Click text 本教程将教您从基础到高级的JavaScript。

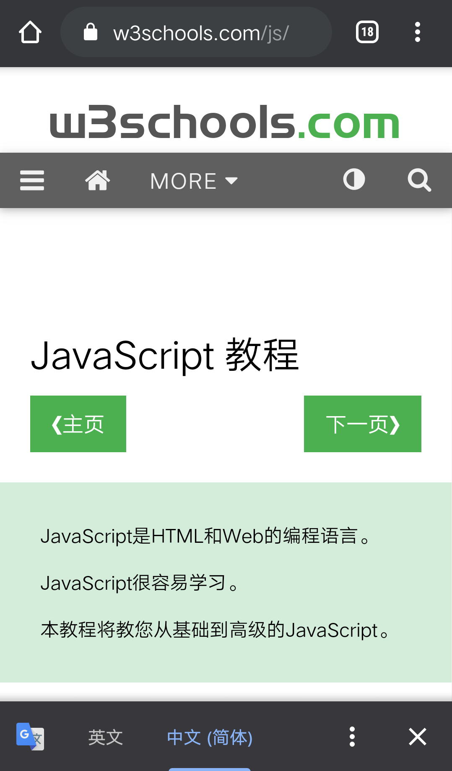[x=215, y=630]
